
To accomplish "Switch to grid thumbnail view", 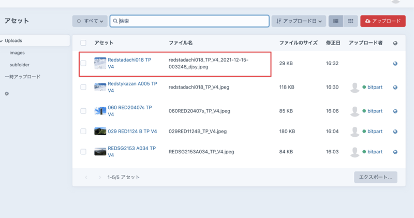I will pos(350,21).
